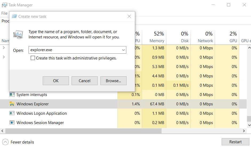This screenshot has height=147, width=251.
Task: Click the vertical scrollbar up arrow
Action: pos(249,48)
